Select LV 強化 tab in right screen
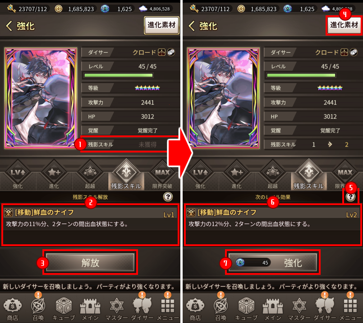 tap(200, 175)
